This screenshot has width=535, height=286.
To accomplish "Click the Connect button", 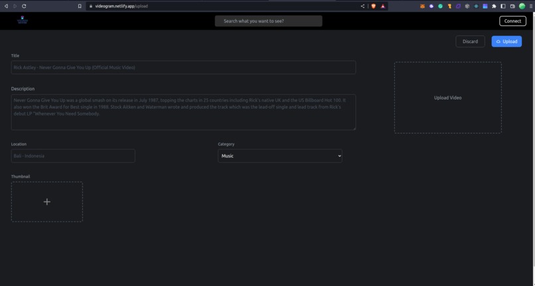I will (x=512, y=21).
